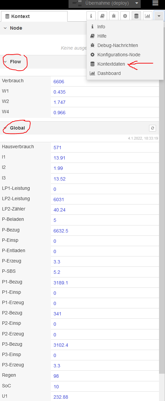Open the deploy options dropdown arrow

137,3
